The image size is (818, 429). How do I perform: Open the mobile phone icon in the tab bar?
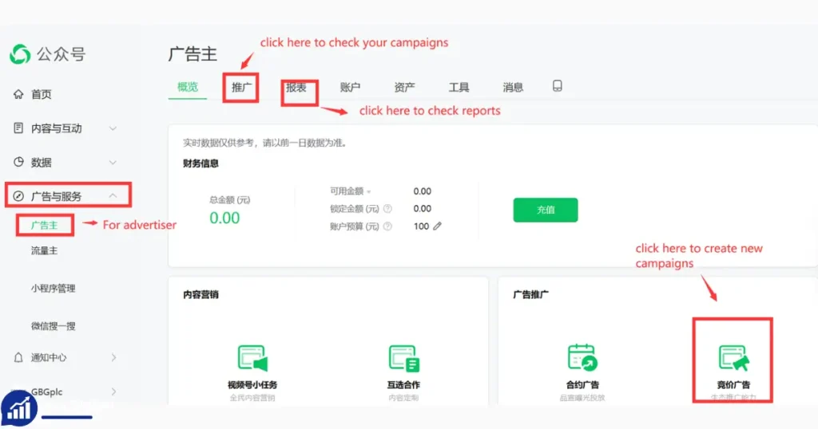coord(557,86)
